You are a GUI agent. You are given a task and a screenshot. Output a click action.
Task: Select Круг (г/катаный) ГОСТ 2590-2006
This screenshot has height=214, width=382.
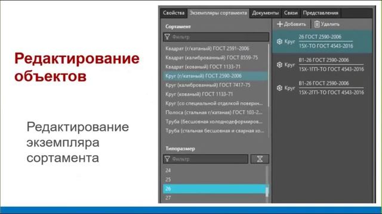215,76
